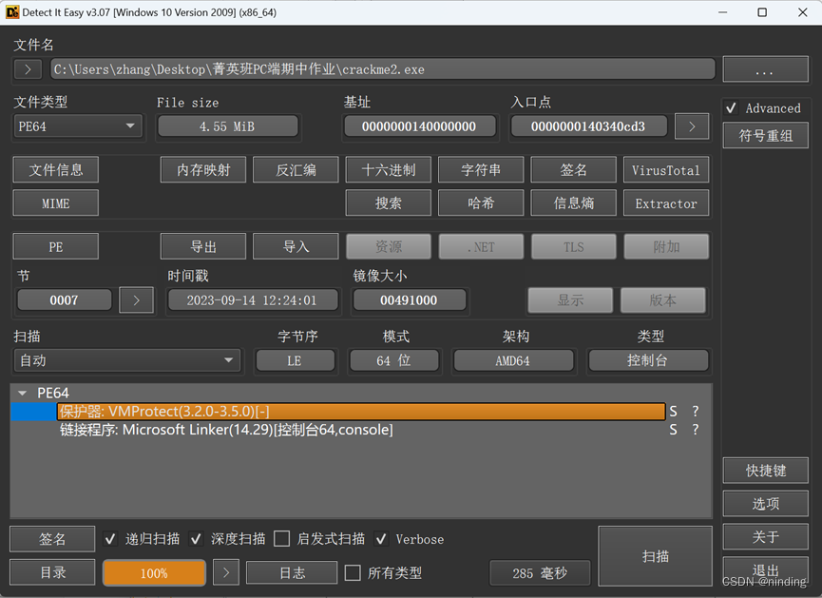The height and width of the screenshot is (598, 822).
Task: Click 哈希 hash button
Action: coord(481,203)
